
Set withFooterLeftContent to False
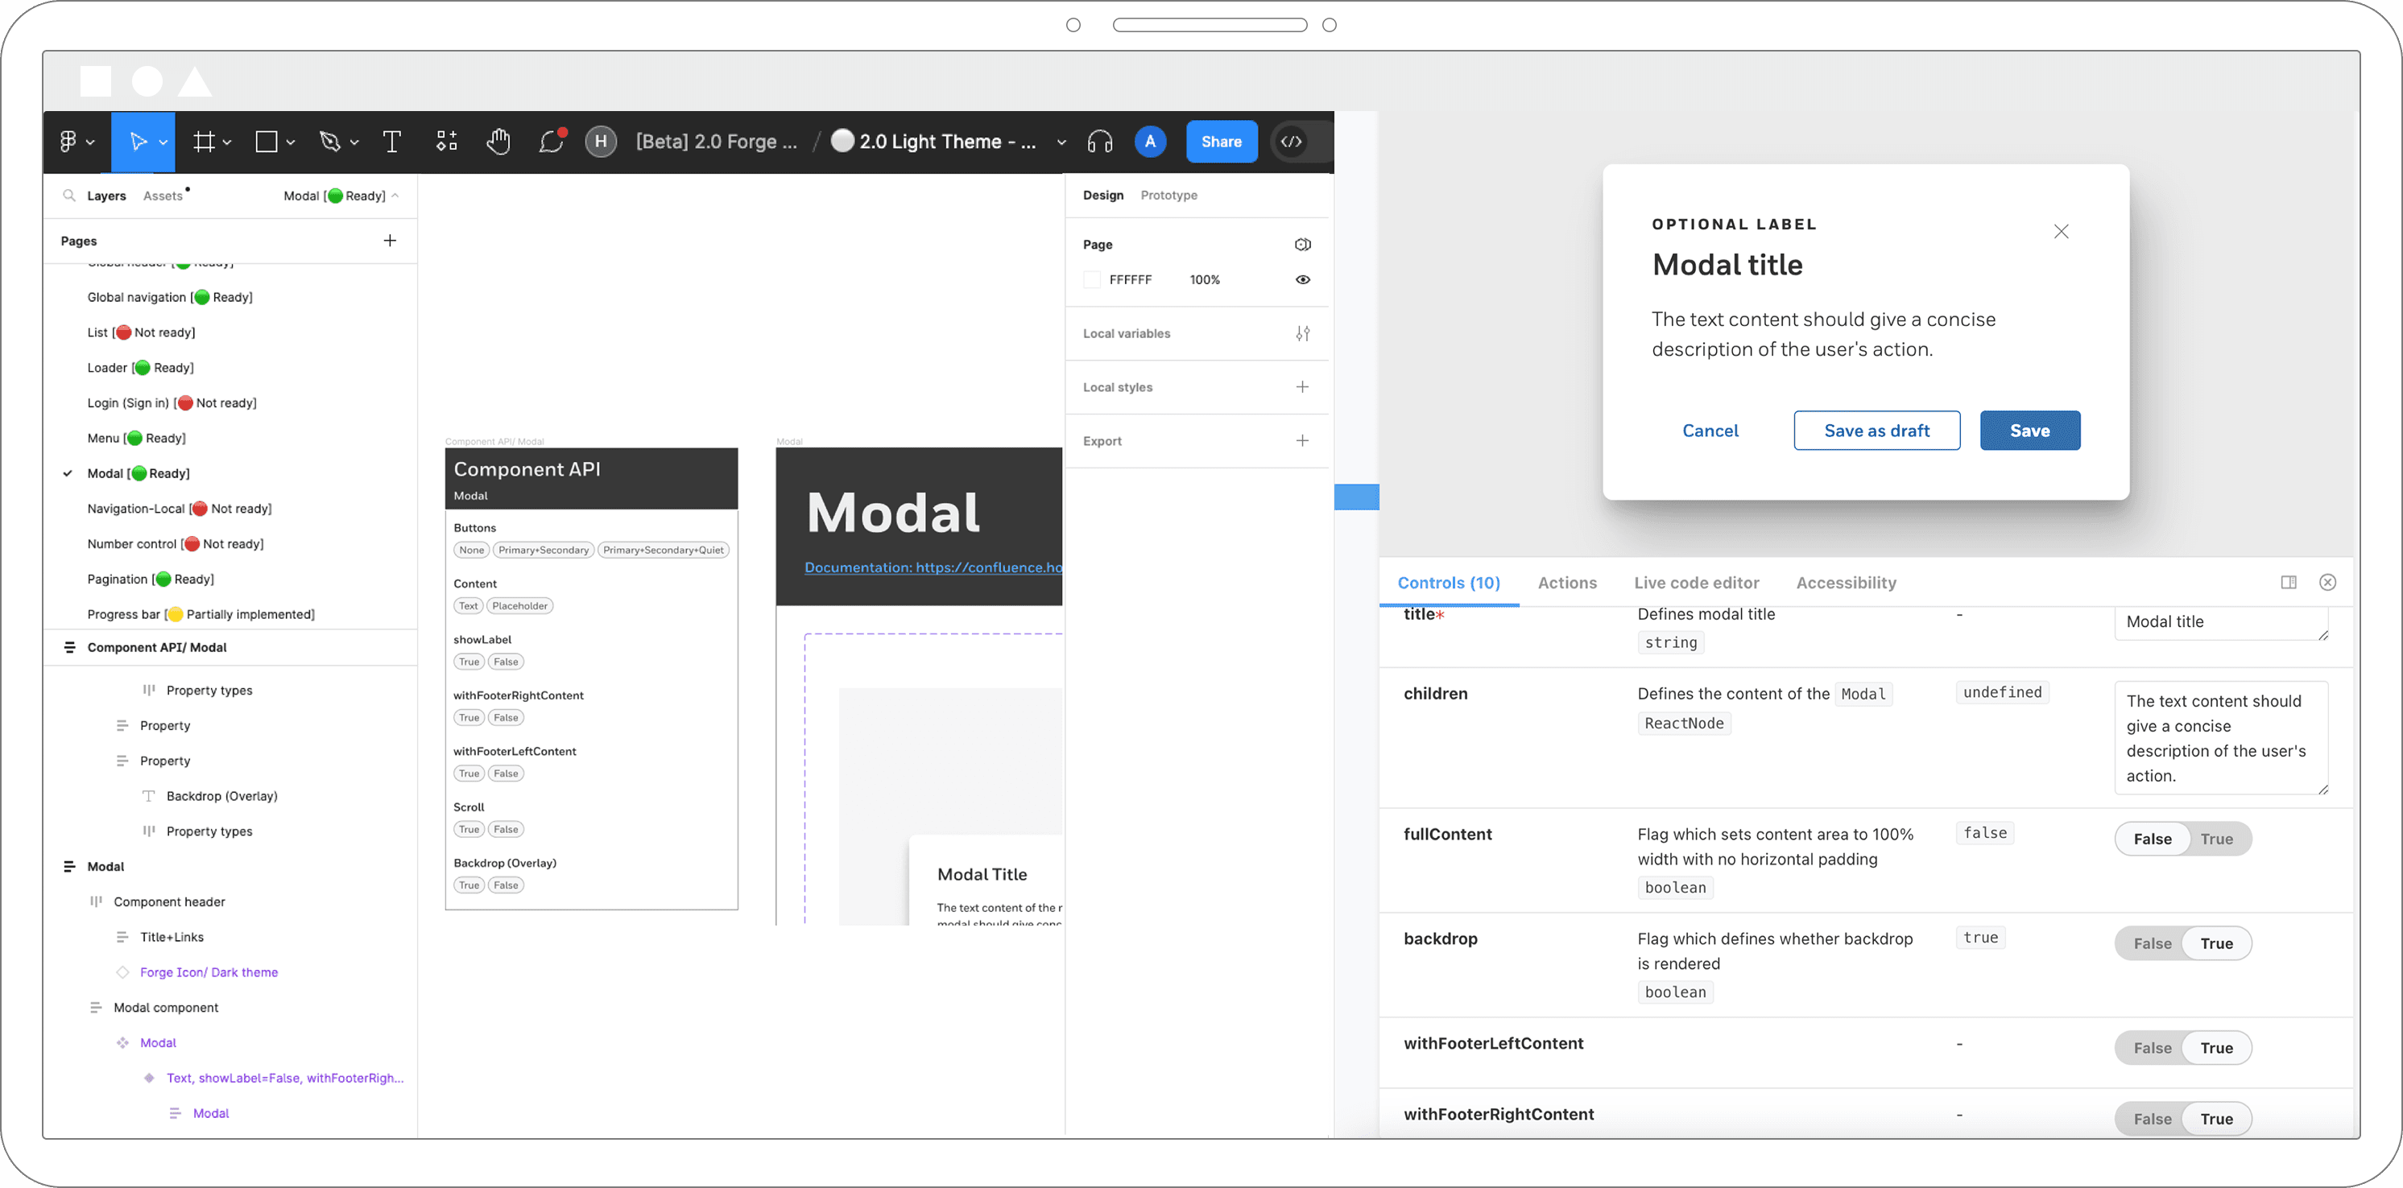[2152, 1048]
